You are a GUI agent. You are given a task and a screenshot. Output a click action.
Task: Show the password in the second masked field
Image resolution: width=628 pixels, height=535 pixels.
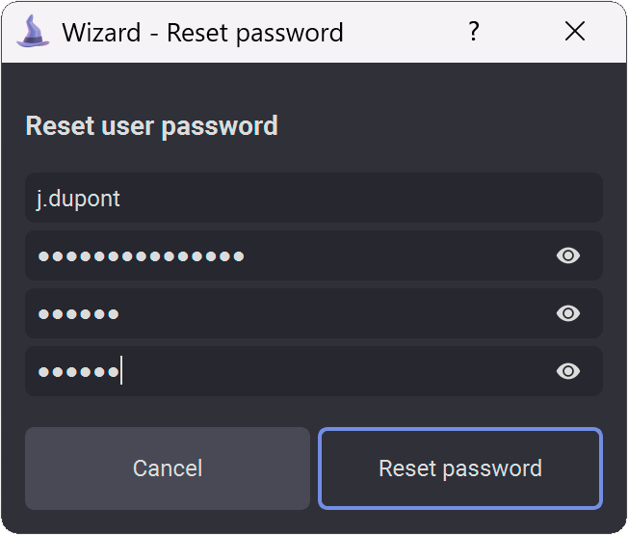coord(568,313)
